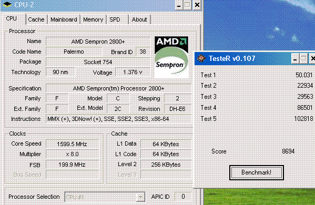Screen dimensions: 315x205
Task: Click the FSB value 199.9 MHz
Action: tap(73, 165)
